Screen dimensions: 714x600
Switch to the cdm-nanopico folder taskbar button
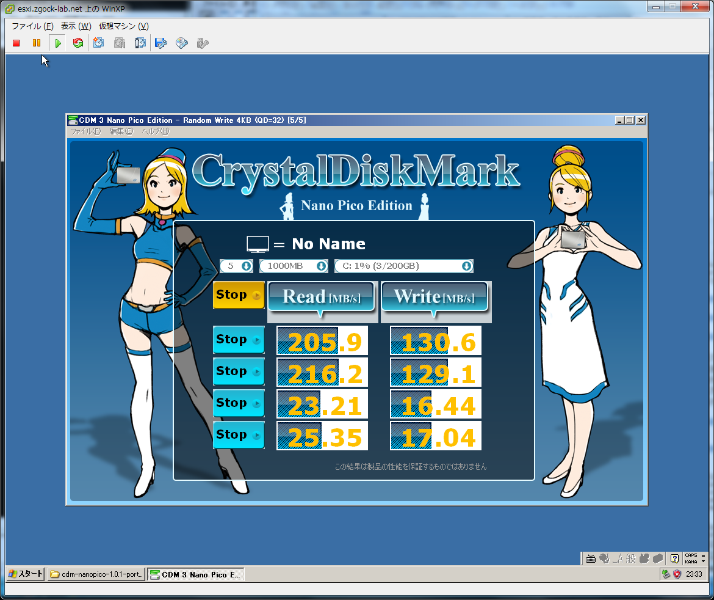coord(96,574)
